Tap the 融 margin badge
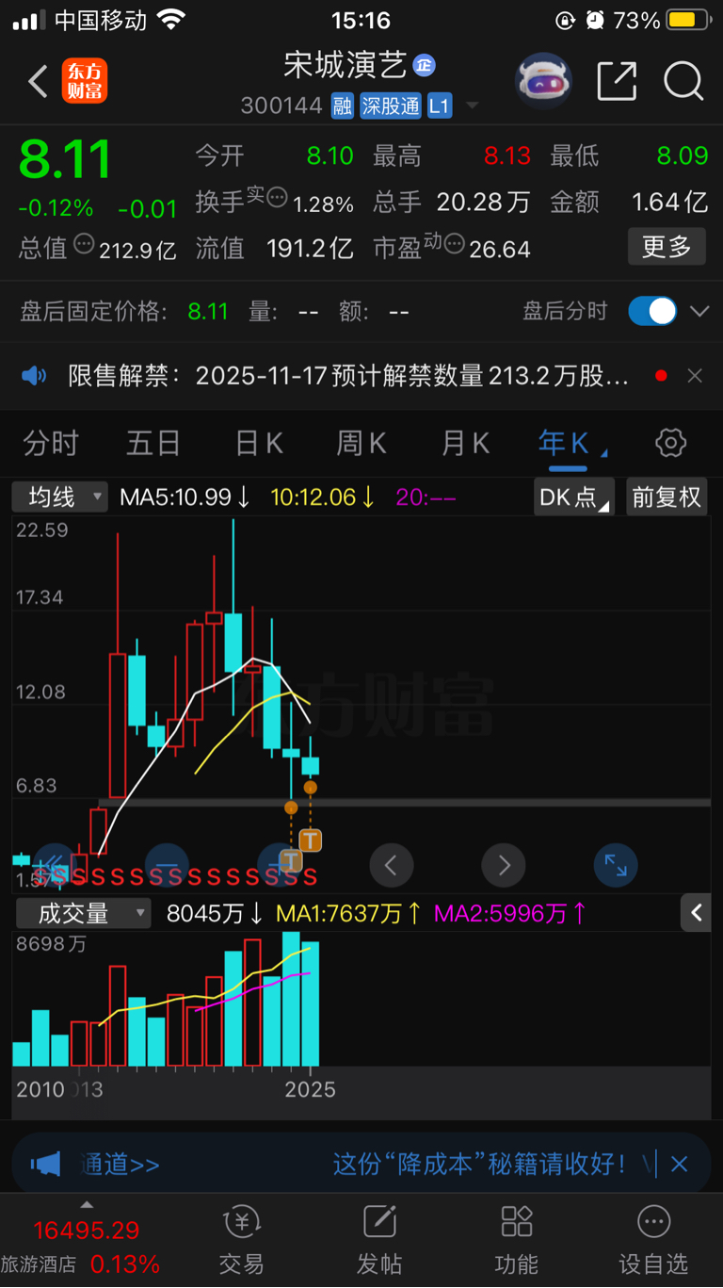This screenshot has height=1288, width=723. pyautogui.click(x=343, y=106)
